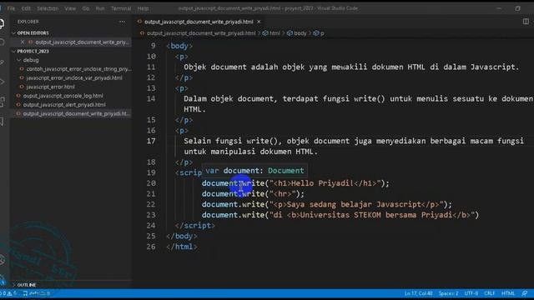Click the split editor right icon
This screenshot has width=534, height=300.
pos(526,22)
